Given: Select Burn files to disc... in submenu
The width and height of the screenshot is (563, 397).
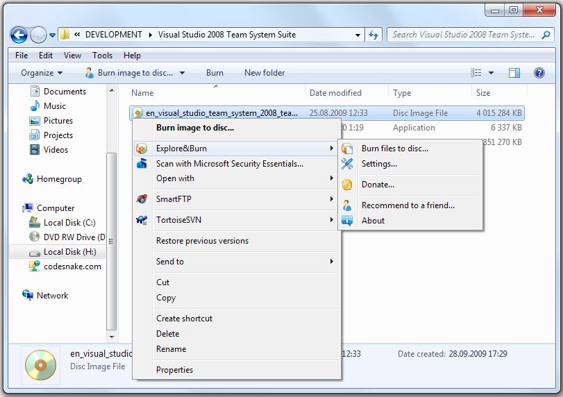Looking at the screenshot, I should (410, 149).
